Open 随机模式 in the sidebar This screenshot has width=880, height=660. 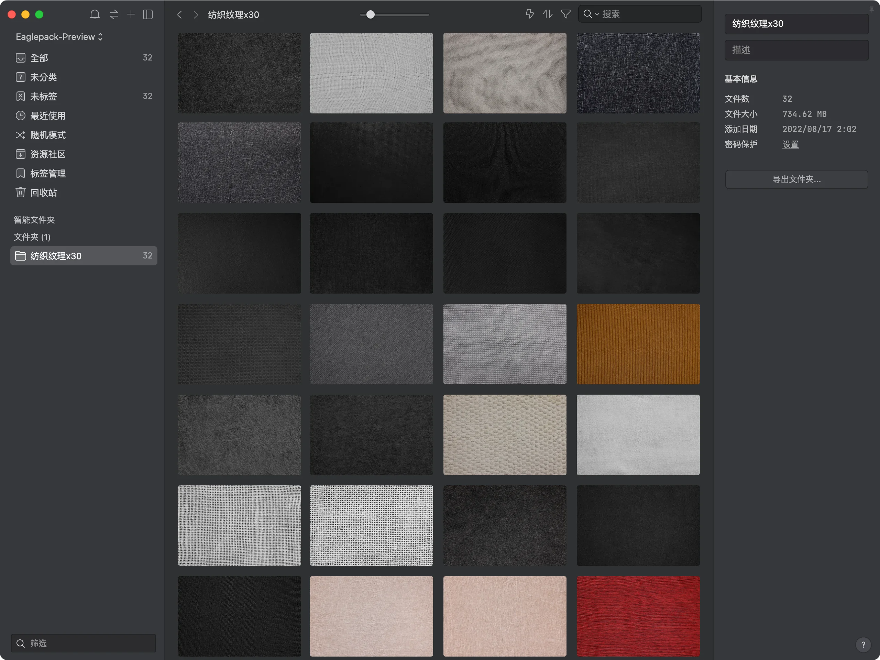coord(84,135)
